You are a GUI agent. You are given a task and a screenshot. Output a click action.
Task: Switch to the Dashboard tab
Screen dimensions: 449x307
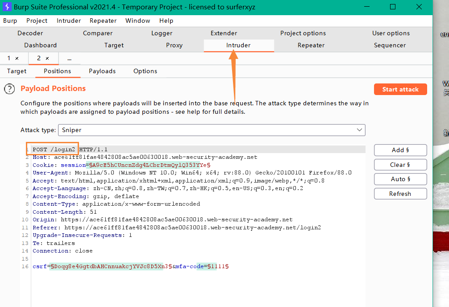tap(40, 45)
